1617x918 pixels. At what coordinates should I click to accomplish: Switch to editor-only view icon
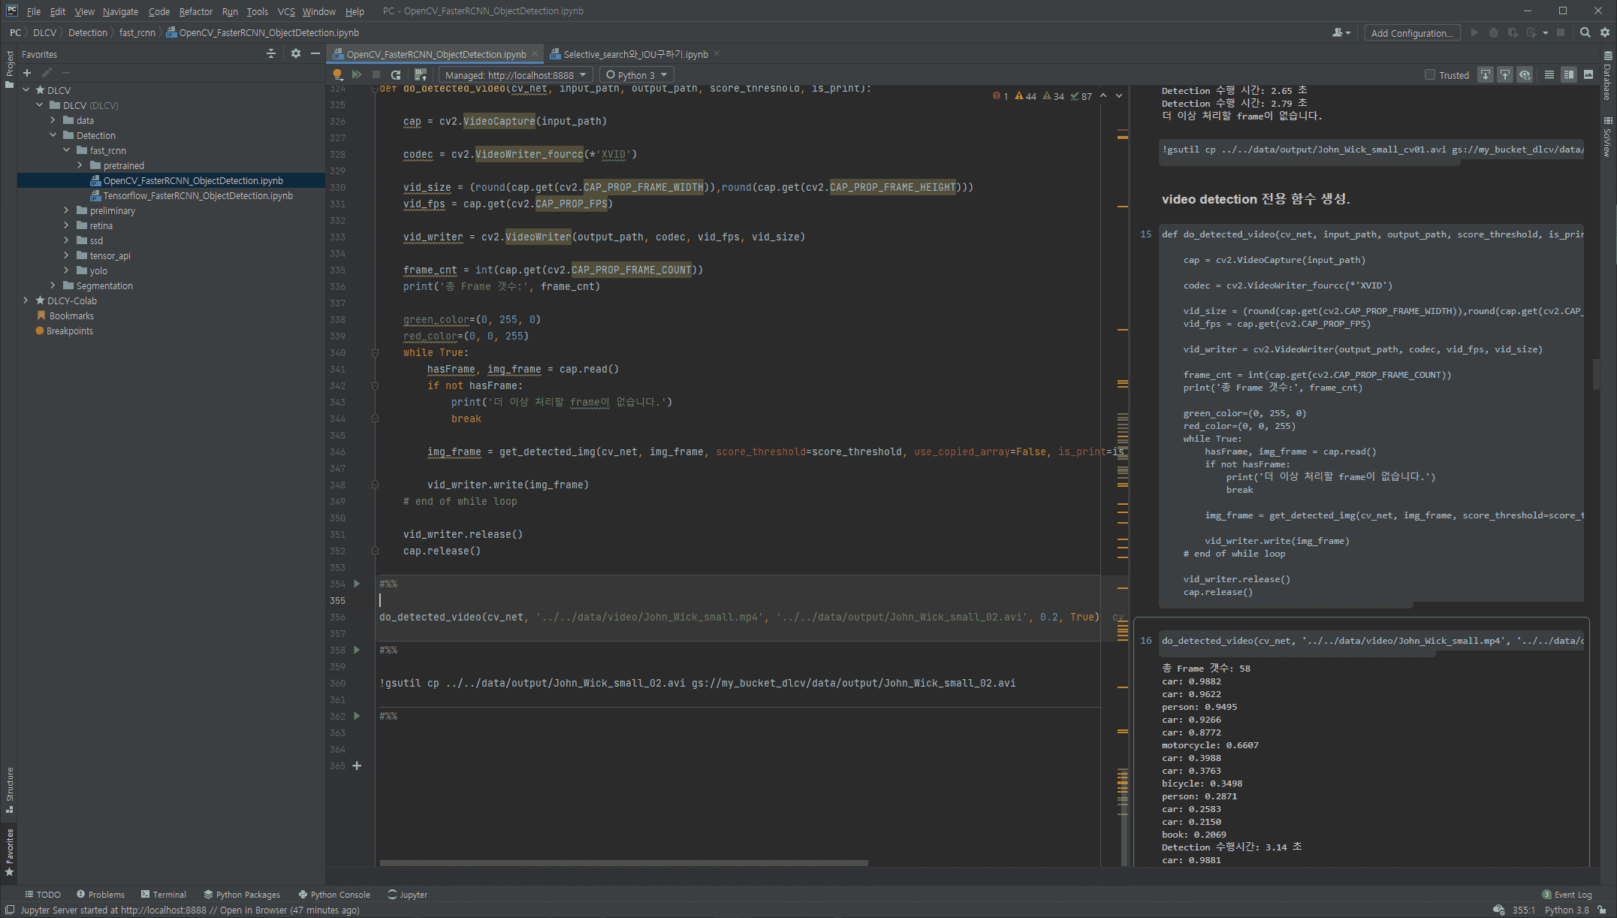click(x=1549, y=74)
